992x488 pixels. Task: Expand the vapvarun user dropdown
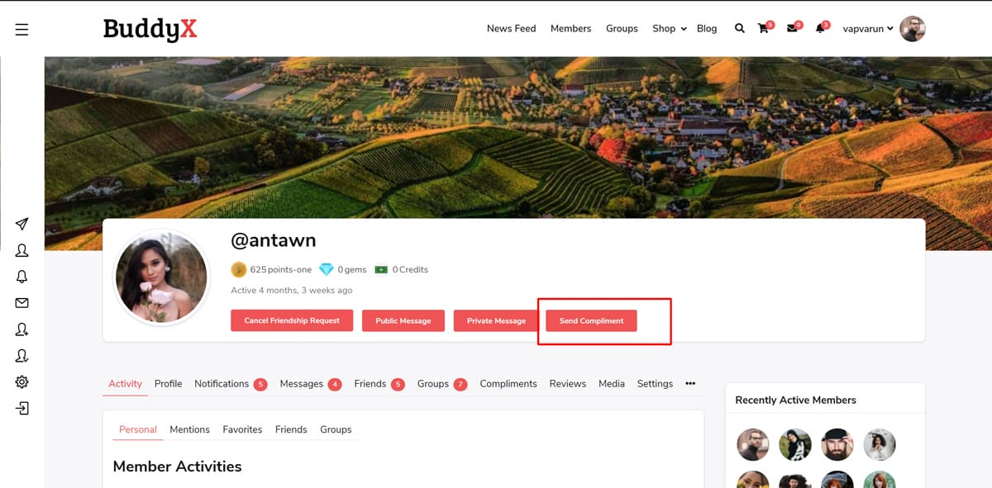point(867,28)
